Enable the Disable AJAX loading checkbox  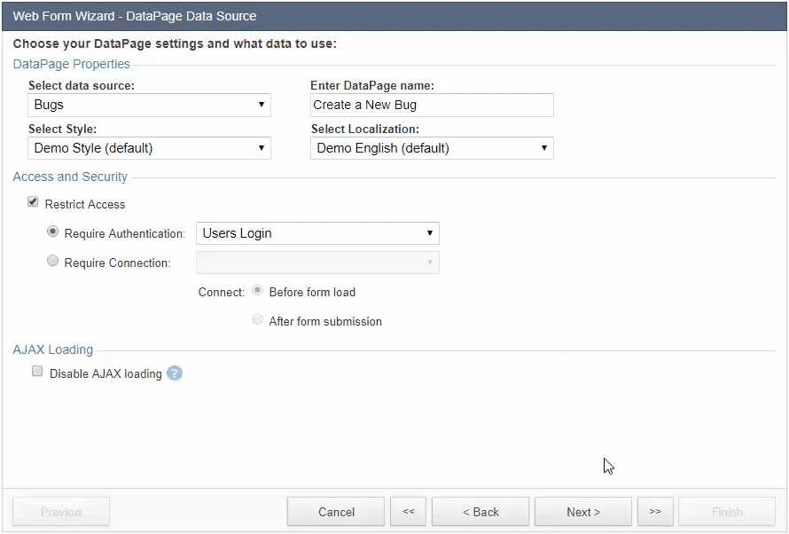coord(37,373)
